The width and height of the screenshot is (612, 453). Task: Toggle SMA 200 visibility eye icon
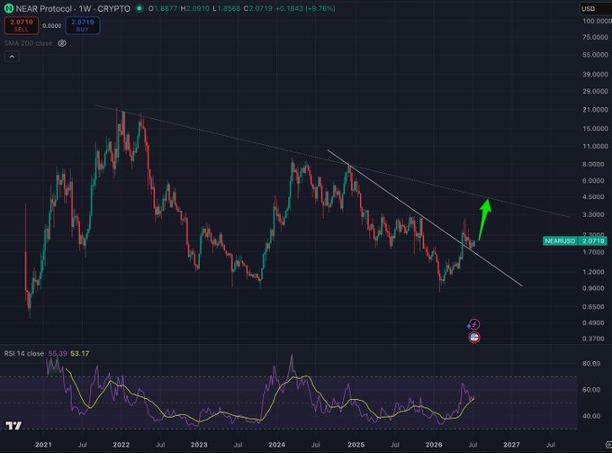(x=62, y=43)
